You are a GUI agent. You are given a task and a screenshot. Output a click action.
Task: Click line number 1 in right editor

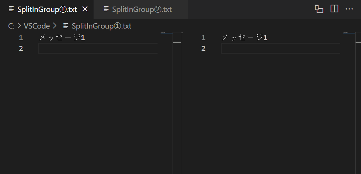click(203, 38)
